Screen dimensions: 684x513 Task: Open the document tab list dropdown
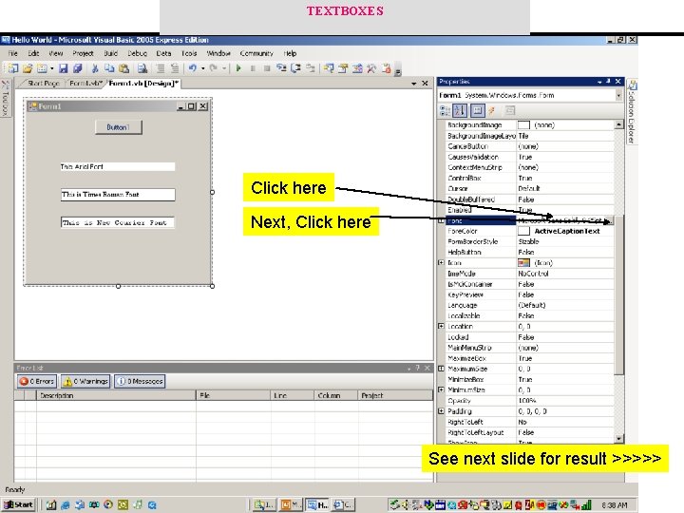pyautogui.click(x=414, y=84)
